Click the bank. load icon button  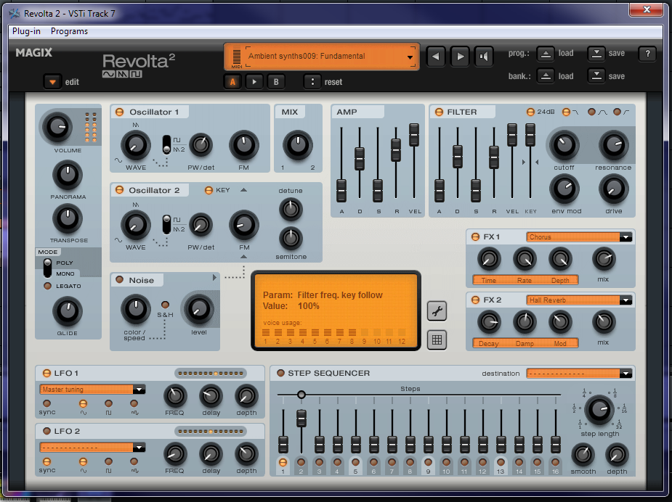point(545,76)
